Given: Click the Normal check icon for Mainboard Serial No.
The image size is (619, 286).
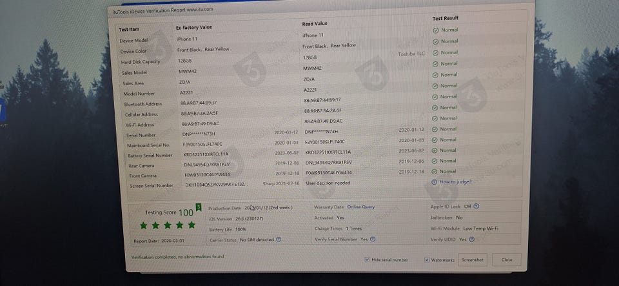Looking at the screenshot, I should point(435,140).
